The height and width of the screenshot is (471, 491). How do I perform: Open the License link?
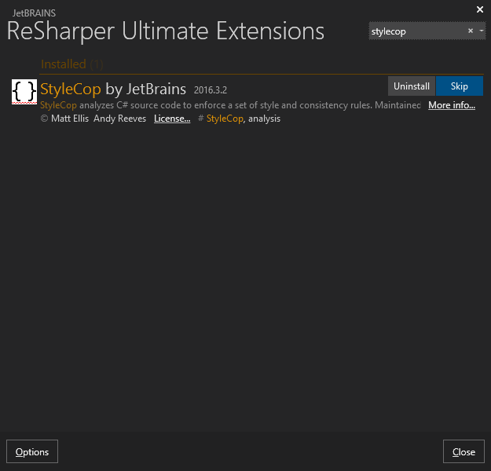click(x=172, y=119)
